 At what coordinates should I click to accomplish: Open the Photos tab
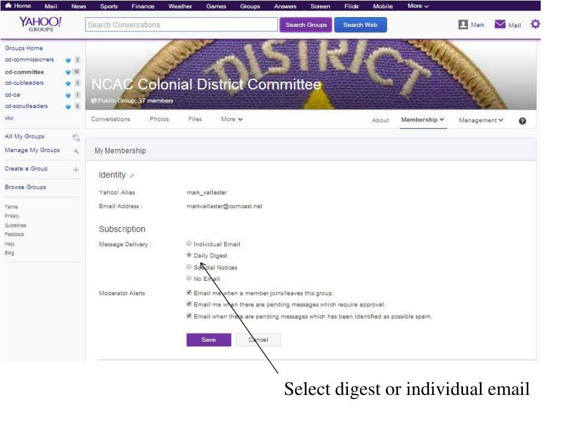[159, 119]
